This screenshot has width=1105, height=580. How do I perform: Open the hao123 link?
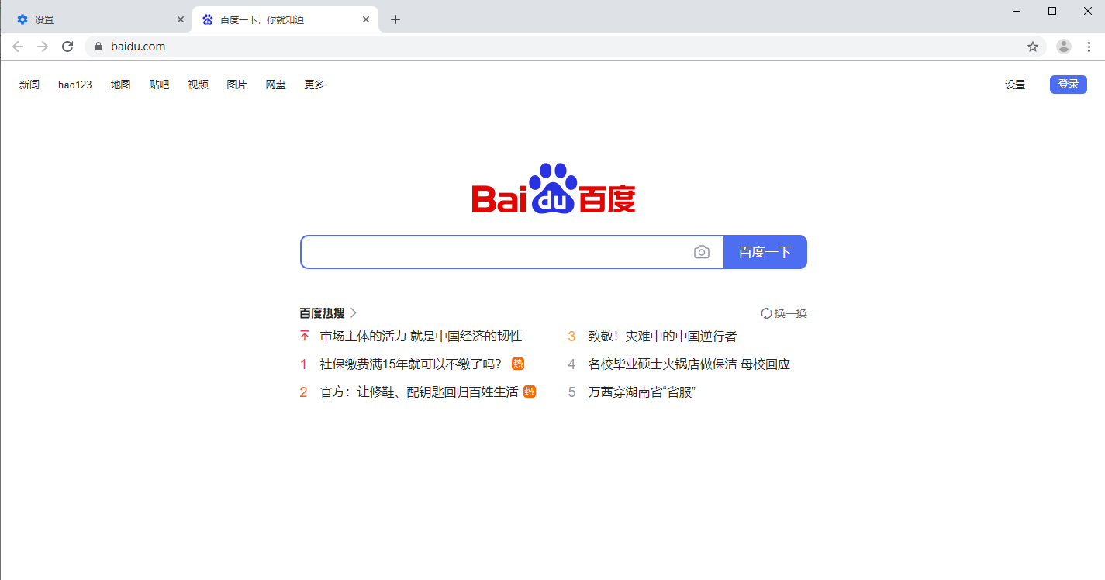(75, 85)
